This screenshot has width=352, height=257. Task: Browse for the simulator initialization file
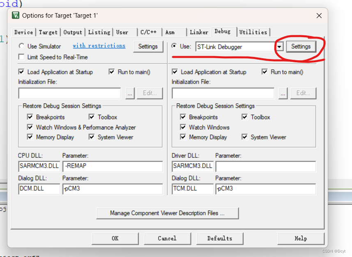(x=130, y=93)
